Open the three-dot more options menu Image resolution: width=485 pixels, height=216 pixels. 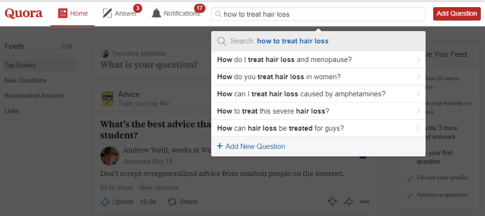[x=365, y=202]
